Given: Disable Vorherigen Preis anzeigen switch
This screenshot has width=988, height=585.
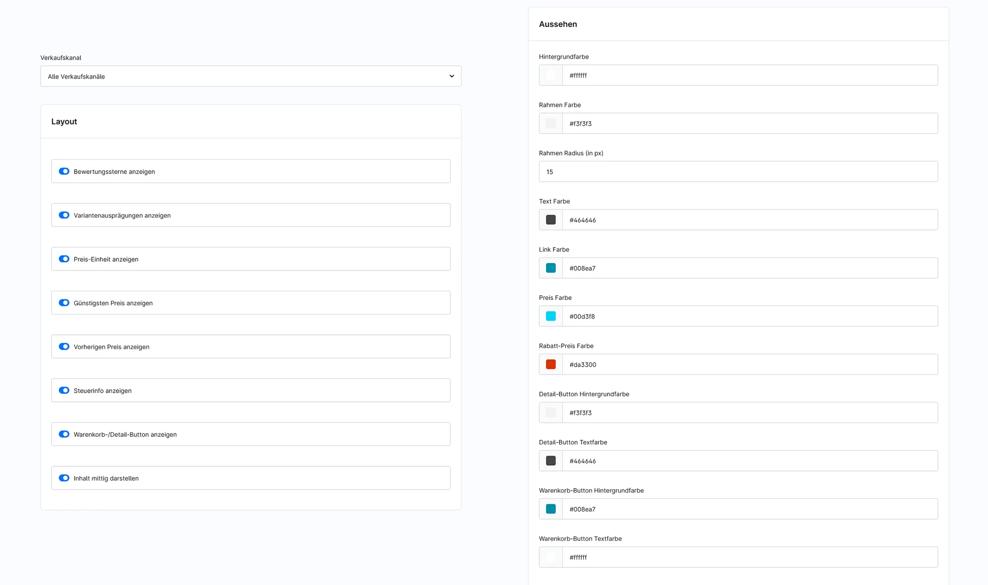Looking at the screenshot, I should 64,347.
